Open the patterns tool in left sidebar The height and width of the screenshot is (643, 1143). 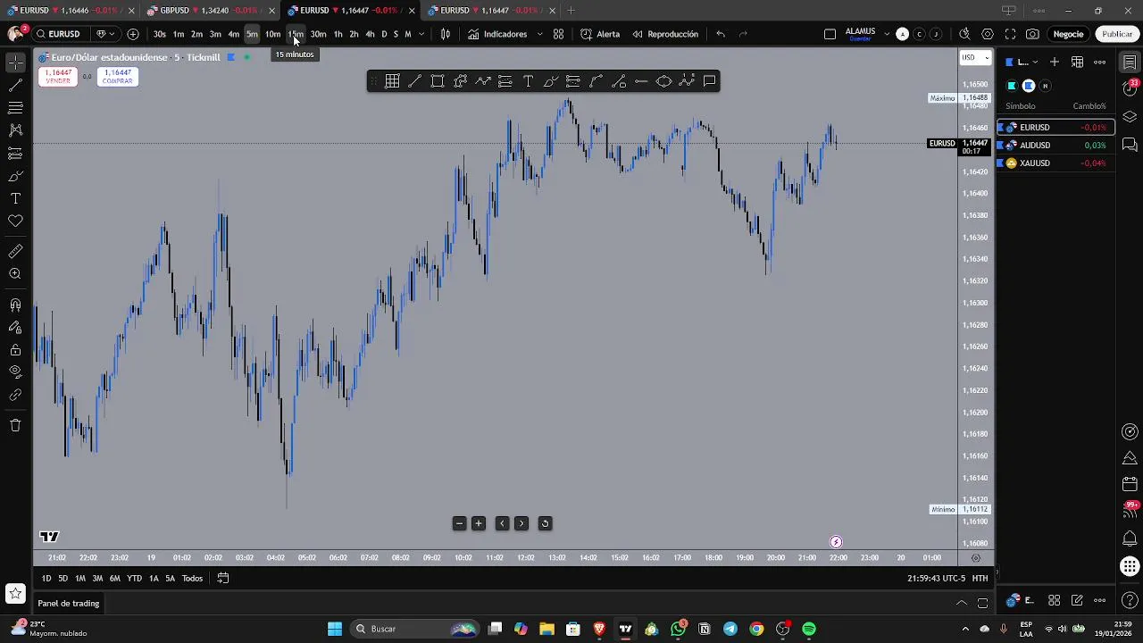[15, 130]
